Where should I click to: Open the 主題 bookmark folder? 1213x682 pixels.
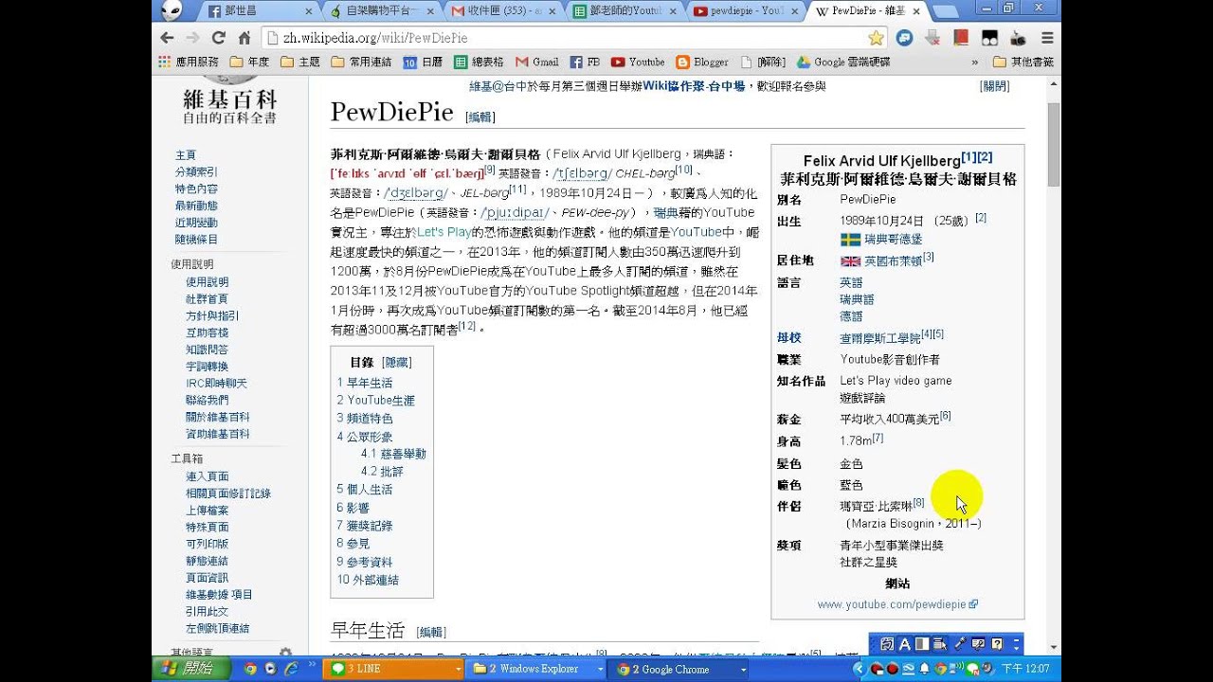300,63
